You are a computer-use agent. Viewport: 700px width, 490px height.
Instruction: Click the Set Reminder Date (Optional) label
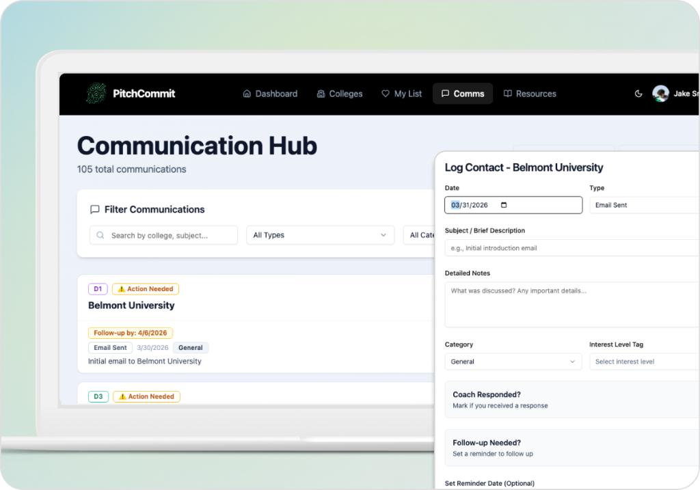(489, 483)
